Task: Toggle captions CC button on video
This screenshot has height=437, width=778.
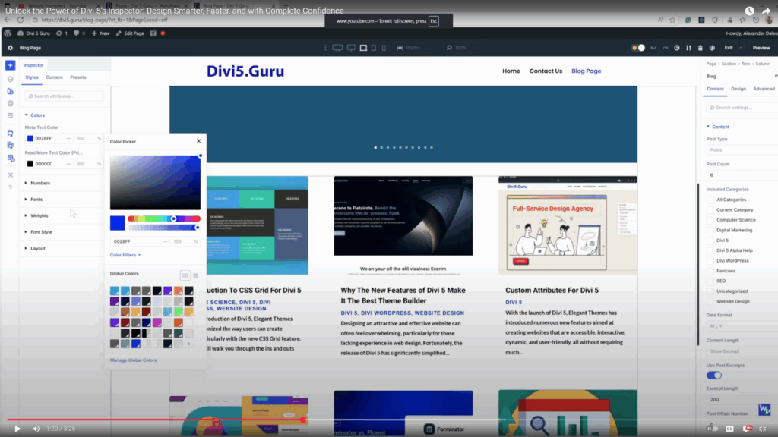Action: point(729,429)
